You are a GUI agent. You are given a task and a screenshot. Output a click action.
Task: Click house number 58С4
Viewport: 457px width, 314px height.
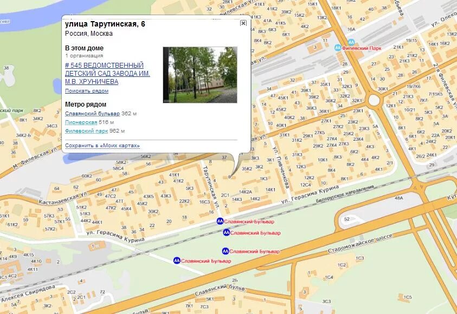[118, 168]
